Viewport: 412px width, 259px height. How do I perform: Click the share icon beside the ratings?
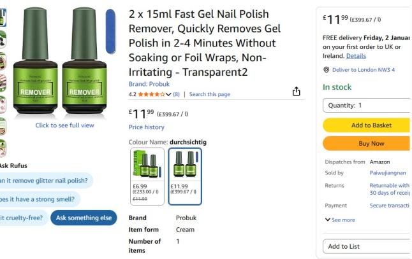296,91
